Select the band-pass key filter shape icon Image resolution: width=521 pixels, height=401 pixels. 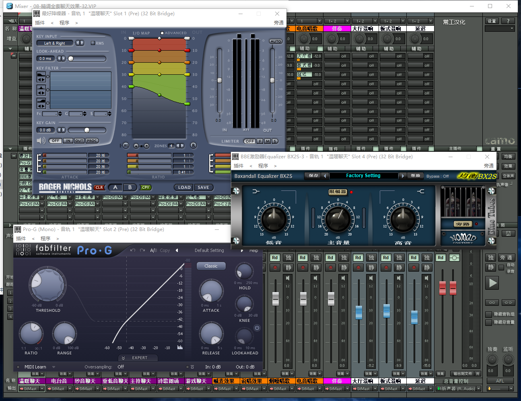pos(41,90)
